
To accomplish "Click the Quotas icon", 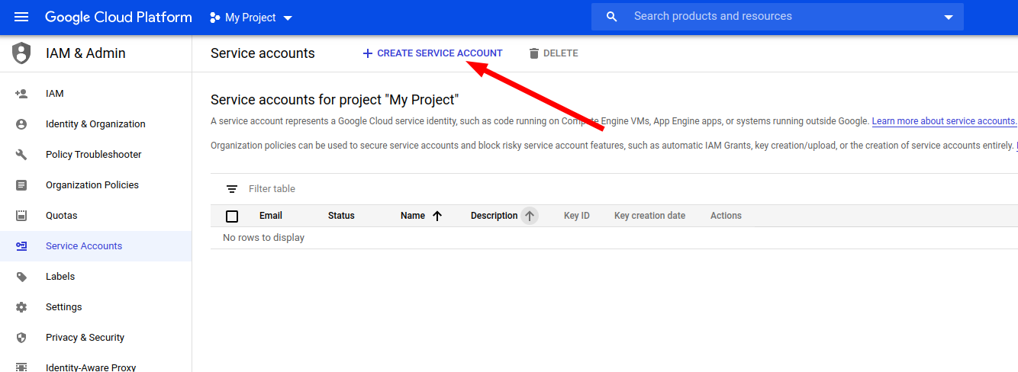I will click(21, 216).
